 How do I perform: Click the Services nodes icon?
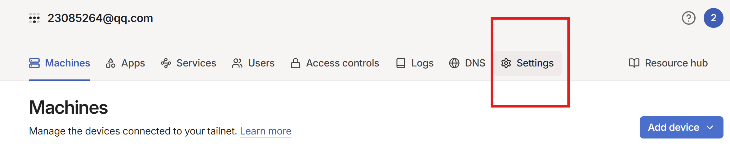tap(166, 63)
